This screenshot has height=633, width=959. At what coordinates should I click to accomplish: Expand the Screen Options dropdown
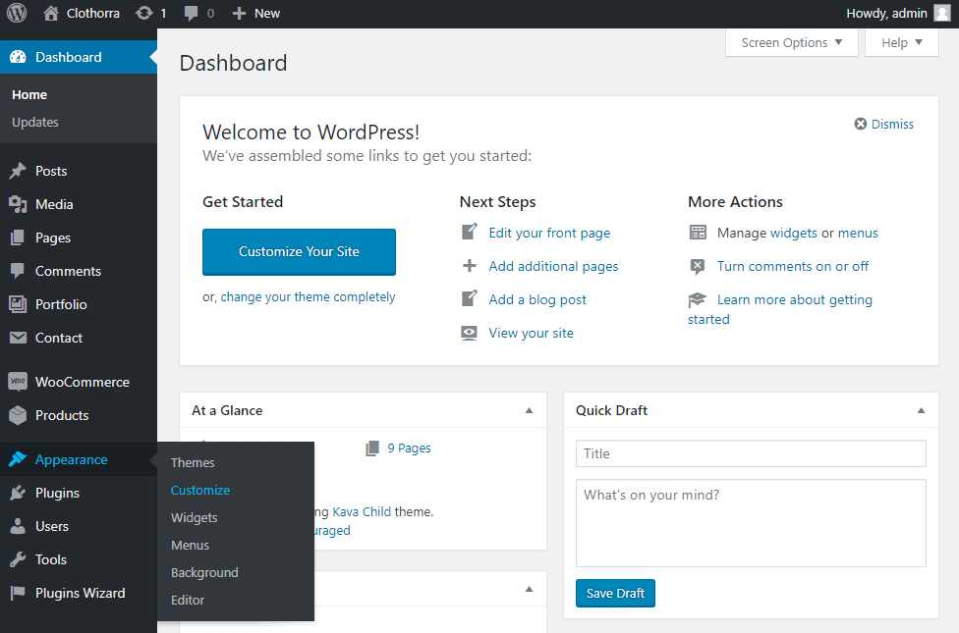791,42
